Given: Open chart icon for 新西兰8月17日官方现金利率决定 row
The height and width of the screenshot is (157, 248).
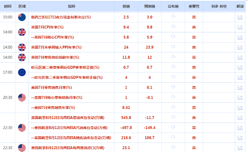Looking at the screenshot, I should [240, 17].
